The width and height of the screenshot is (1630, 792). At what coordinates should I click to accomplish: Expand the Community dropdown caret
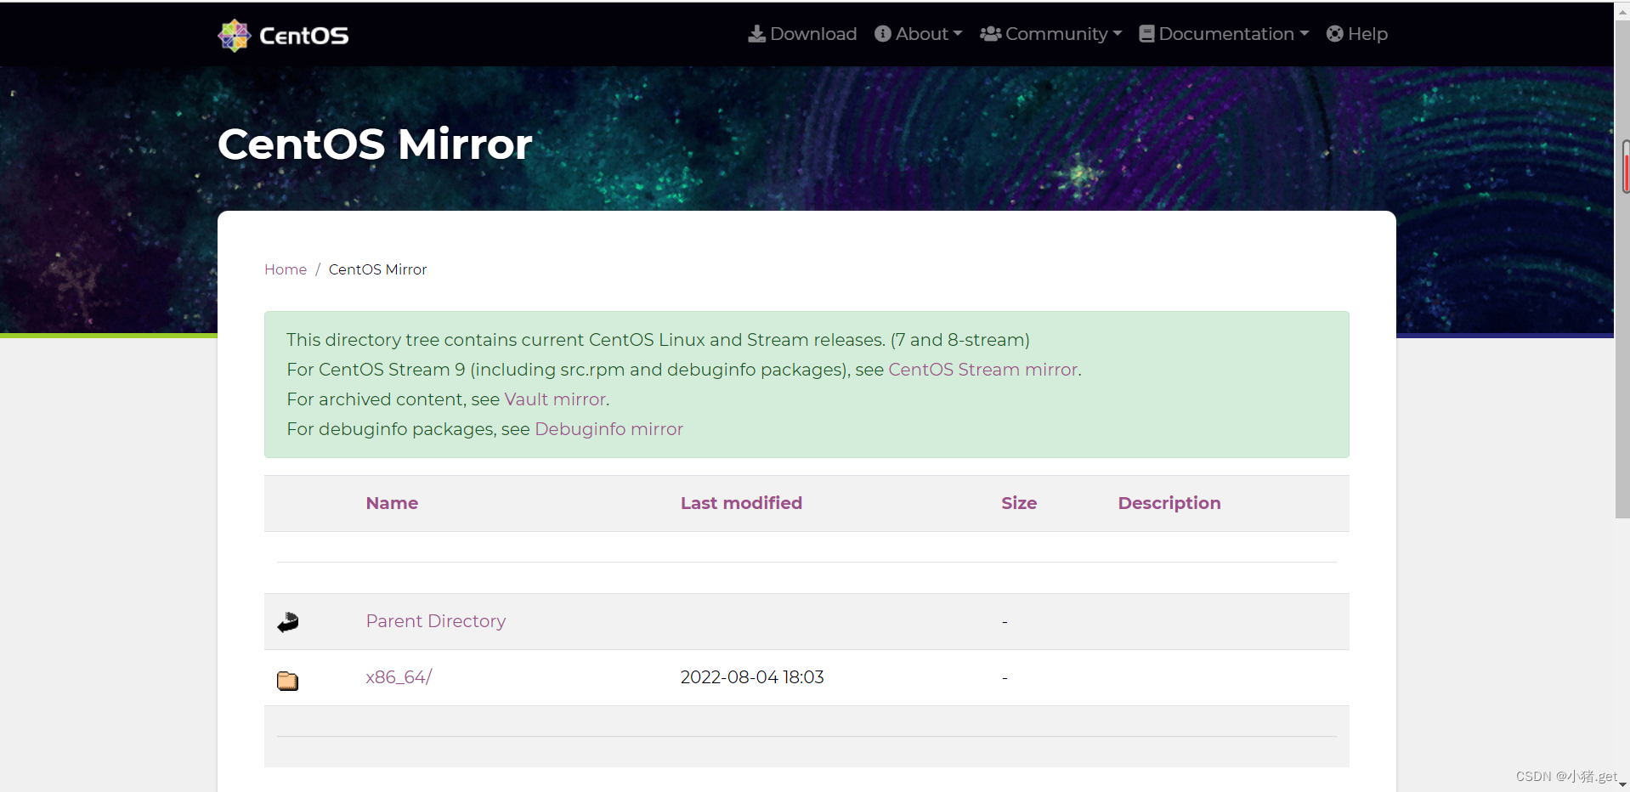pos(1118,34)
